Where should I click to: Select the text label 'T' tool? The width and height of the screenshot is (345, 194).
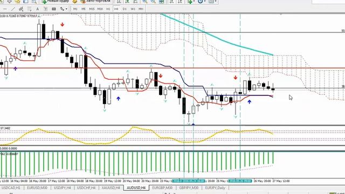(45, 9)
